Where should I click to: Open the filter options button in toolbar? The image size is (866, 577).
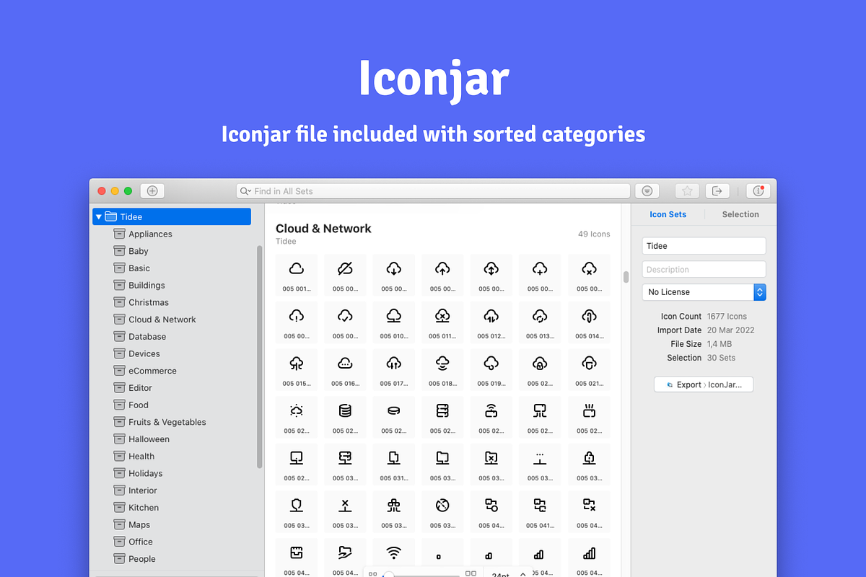(647, 191)
